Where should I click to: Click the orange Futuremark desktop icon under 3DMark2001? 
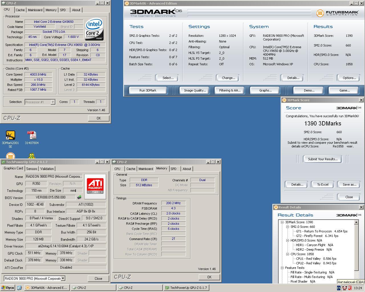(x=10, y=156)
